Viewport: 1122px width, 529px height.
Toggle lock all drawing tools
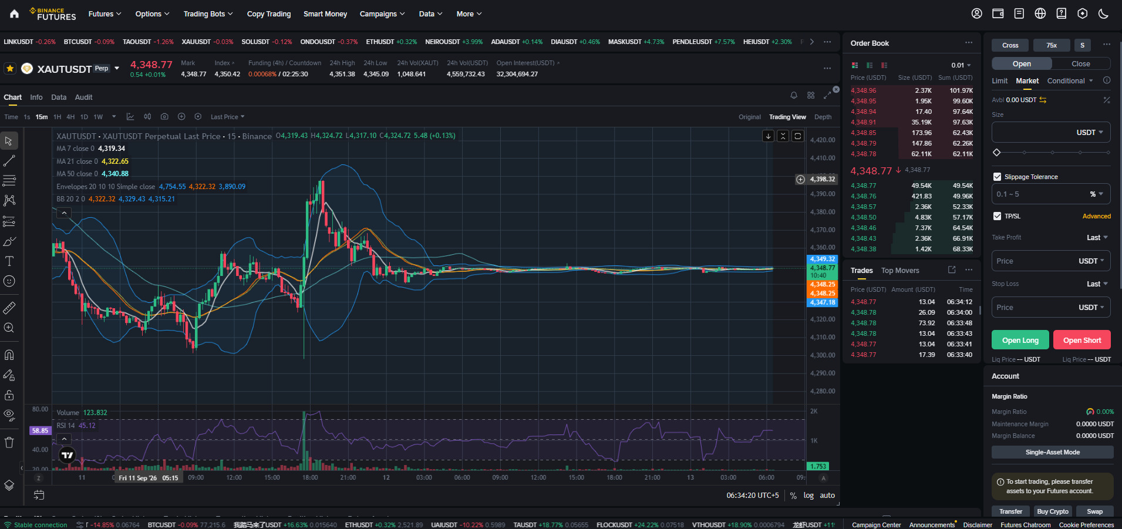pos(9,395)
